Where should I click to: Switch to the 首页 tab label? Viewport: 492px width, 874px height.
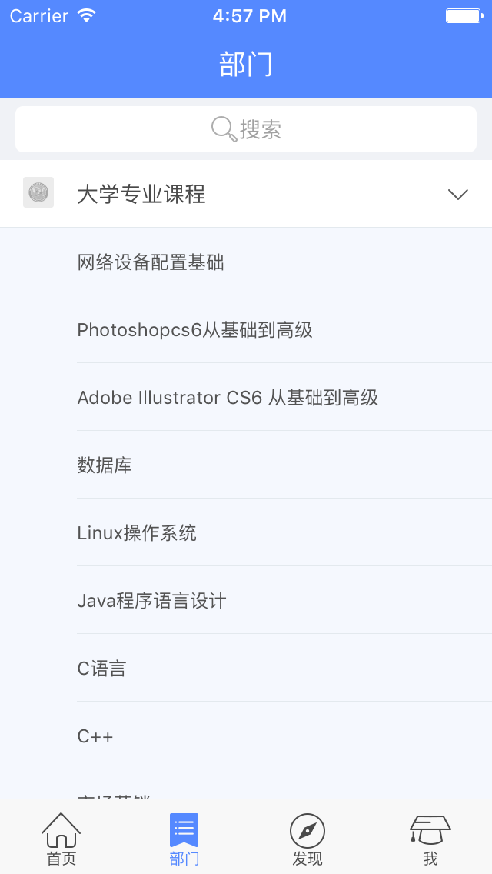[x=61, y=859]
